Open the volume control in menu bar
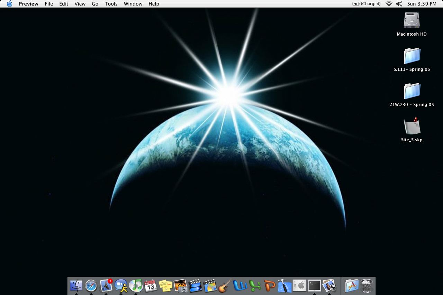Image resolution: width=443 pixels, height=295 pixels. point(399,4)
